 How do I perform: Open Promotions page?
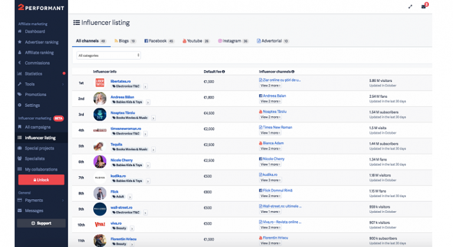tap(35, 94)
